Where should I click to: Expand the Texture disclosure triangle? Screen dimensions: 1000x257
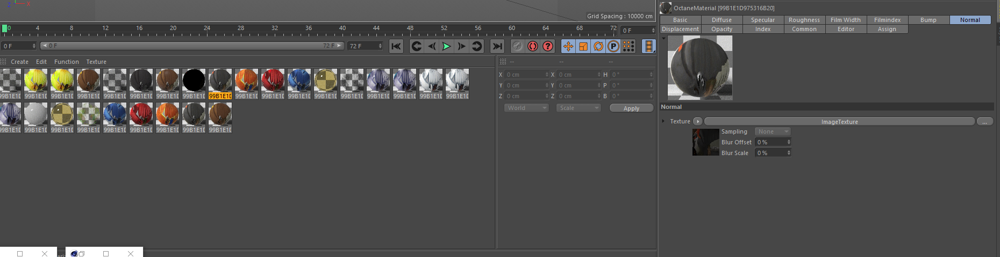tap(663, 121)
